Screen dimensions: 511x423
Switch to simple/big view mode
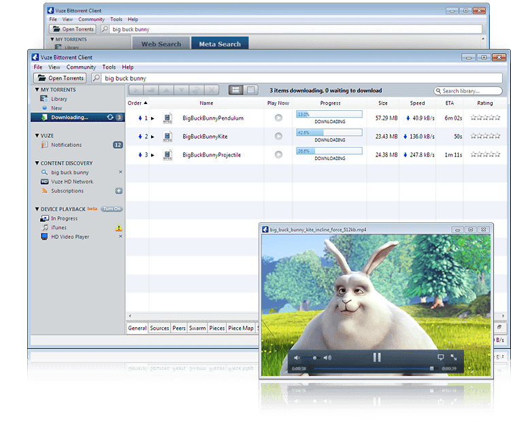pyautogui.click(x=250, y=90)
